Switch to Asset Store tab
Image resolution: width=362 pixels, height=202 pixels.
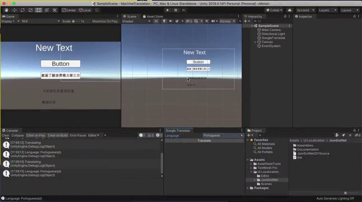153,16
